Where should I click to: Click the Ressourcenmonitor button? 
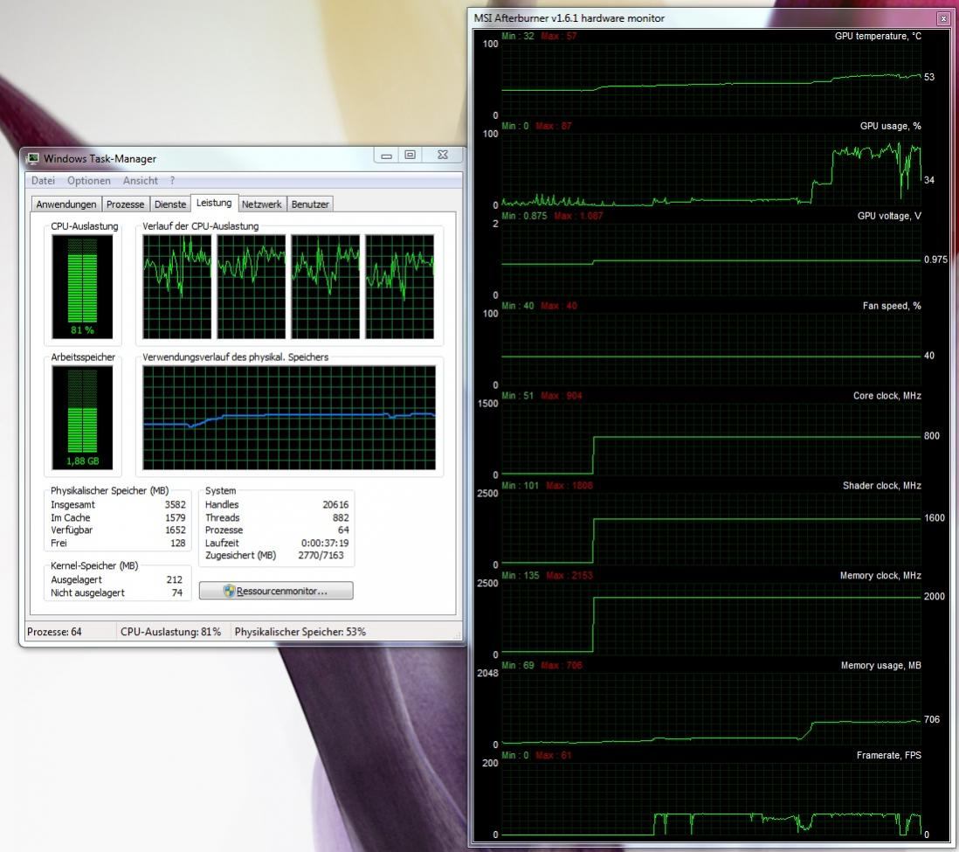276,591
